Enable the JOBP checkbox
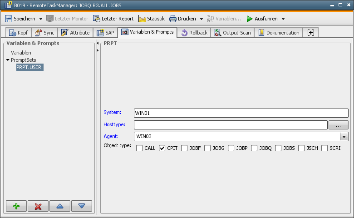The height and width of the screenshot is (218, 354). (x=231, y=148)
